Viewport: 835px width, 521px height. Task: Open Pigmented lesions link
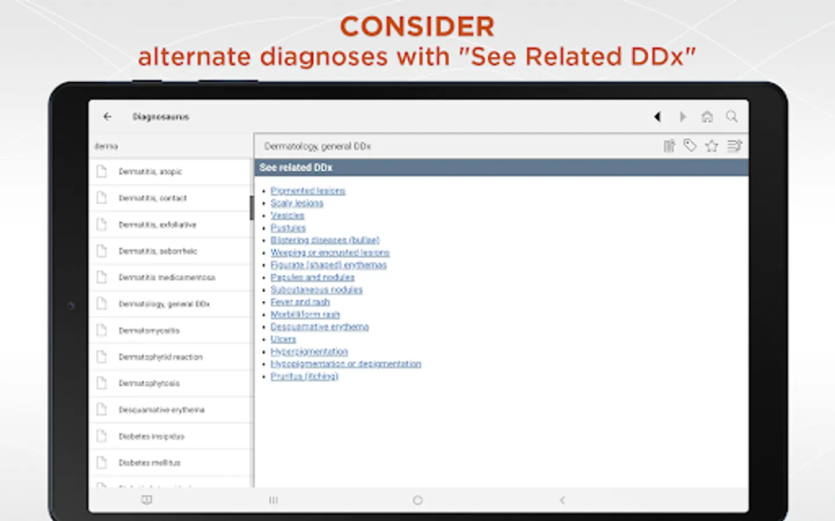pyautogui.click(x=308, y=190)
